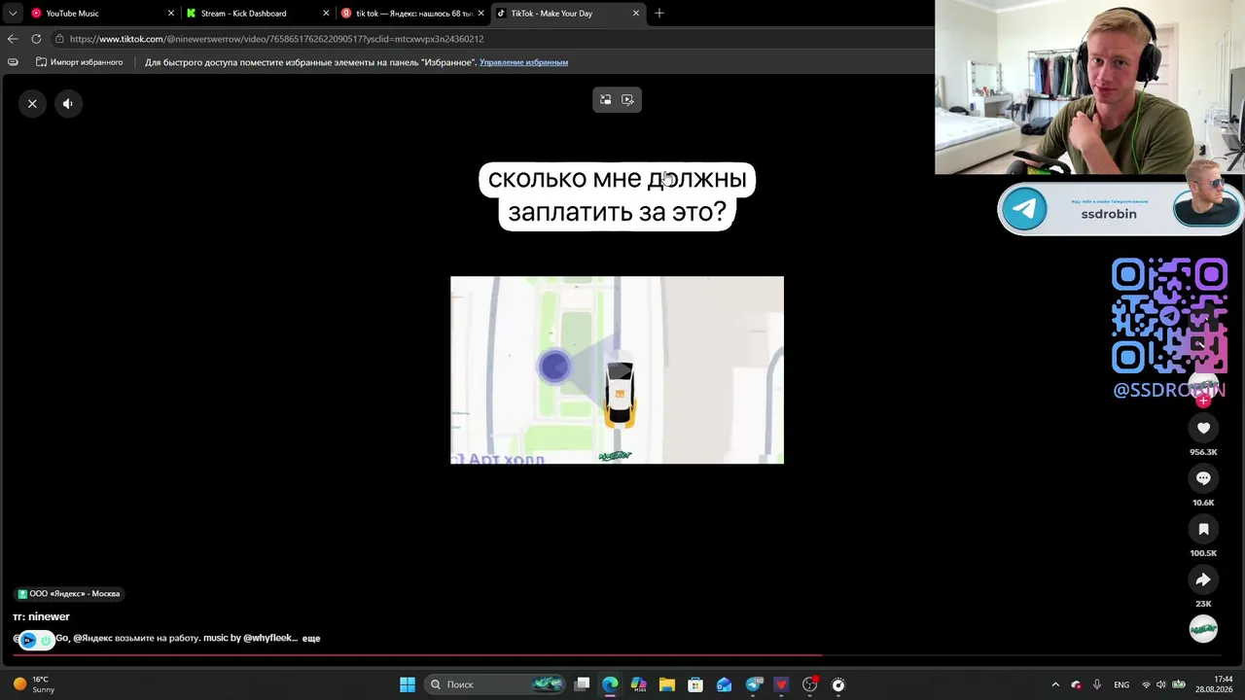Close the YouTube Music tab
1245x700 pixels.
(171, 14)
